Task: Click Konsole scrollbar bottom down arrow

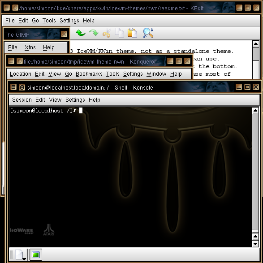Action: (255, 244)
